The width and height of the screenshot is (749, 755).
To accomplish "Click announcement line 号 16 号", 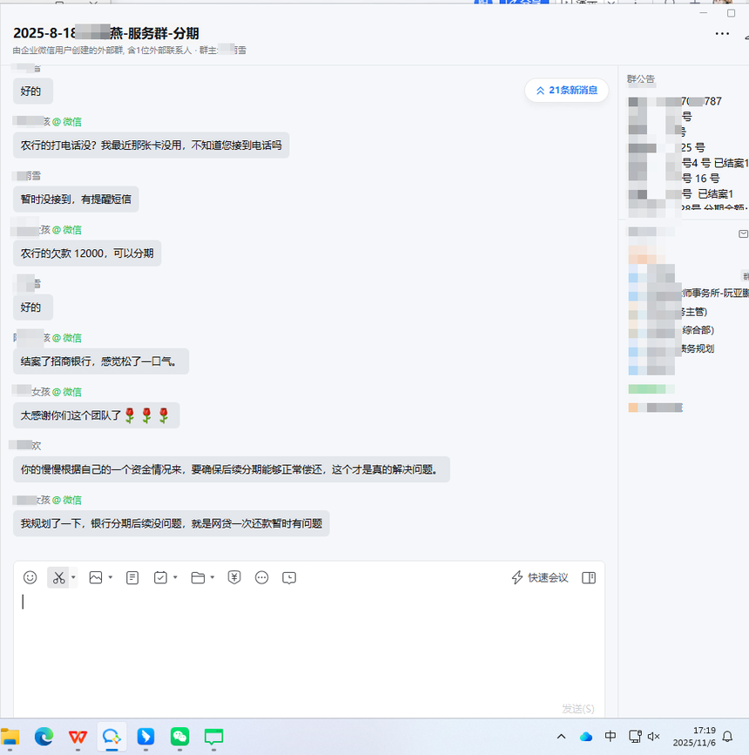I will [701, 179].
